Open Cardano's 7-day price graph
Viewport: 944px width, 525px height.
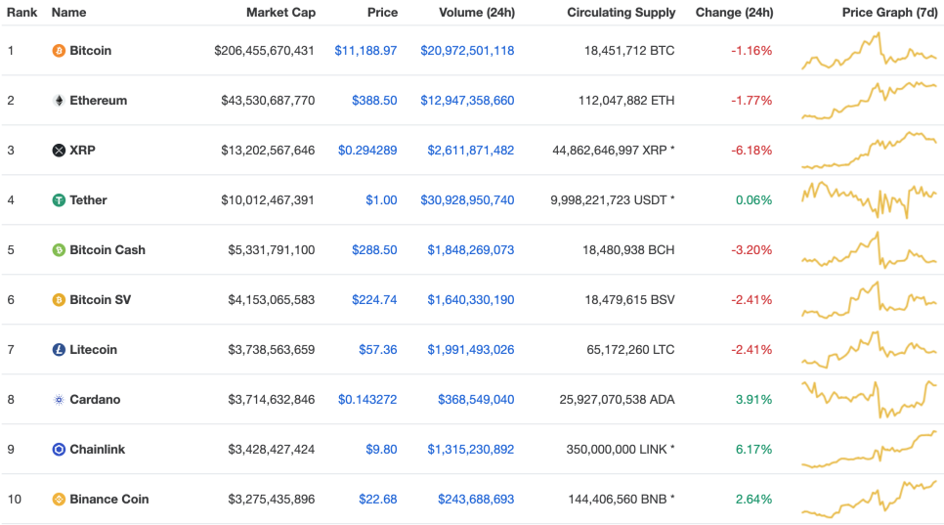point(869,400)
